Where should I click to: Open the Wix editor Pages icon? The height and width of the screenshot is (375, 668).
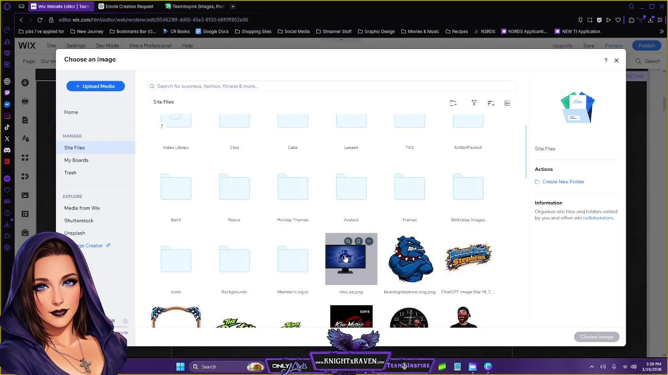(25, 120)
